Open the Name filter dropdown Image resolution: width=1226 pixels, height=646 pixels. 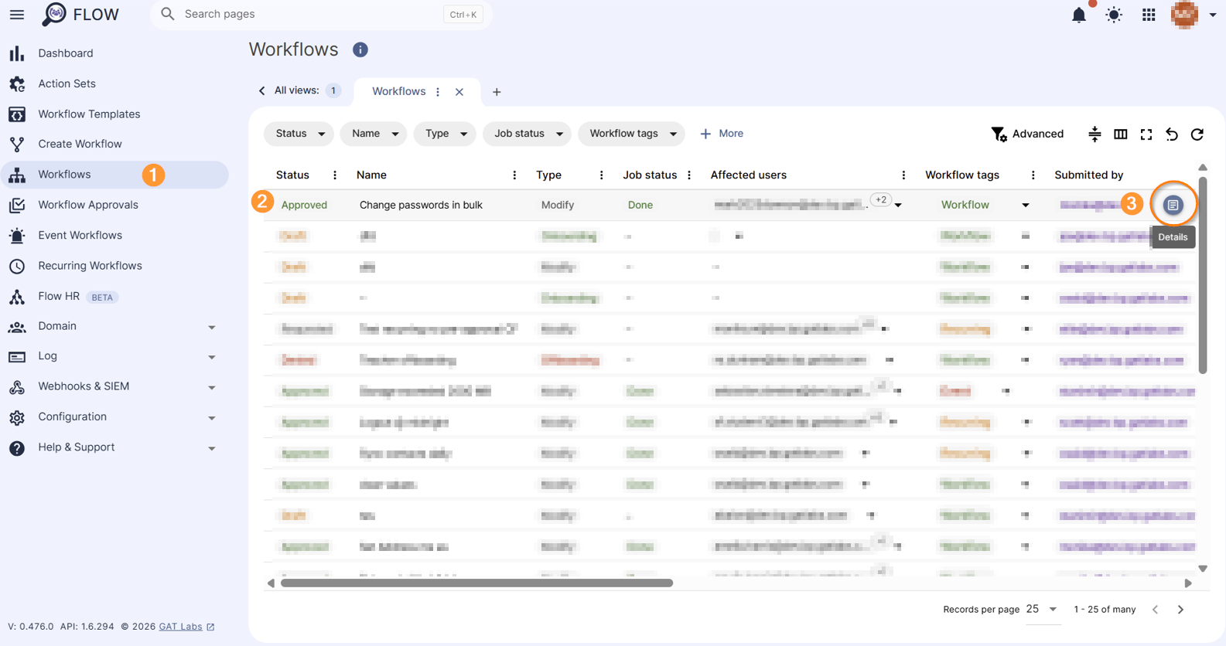[373, 134]
